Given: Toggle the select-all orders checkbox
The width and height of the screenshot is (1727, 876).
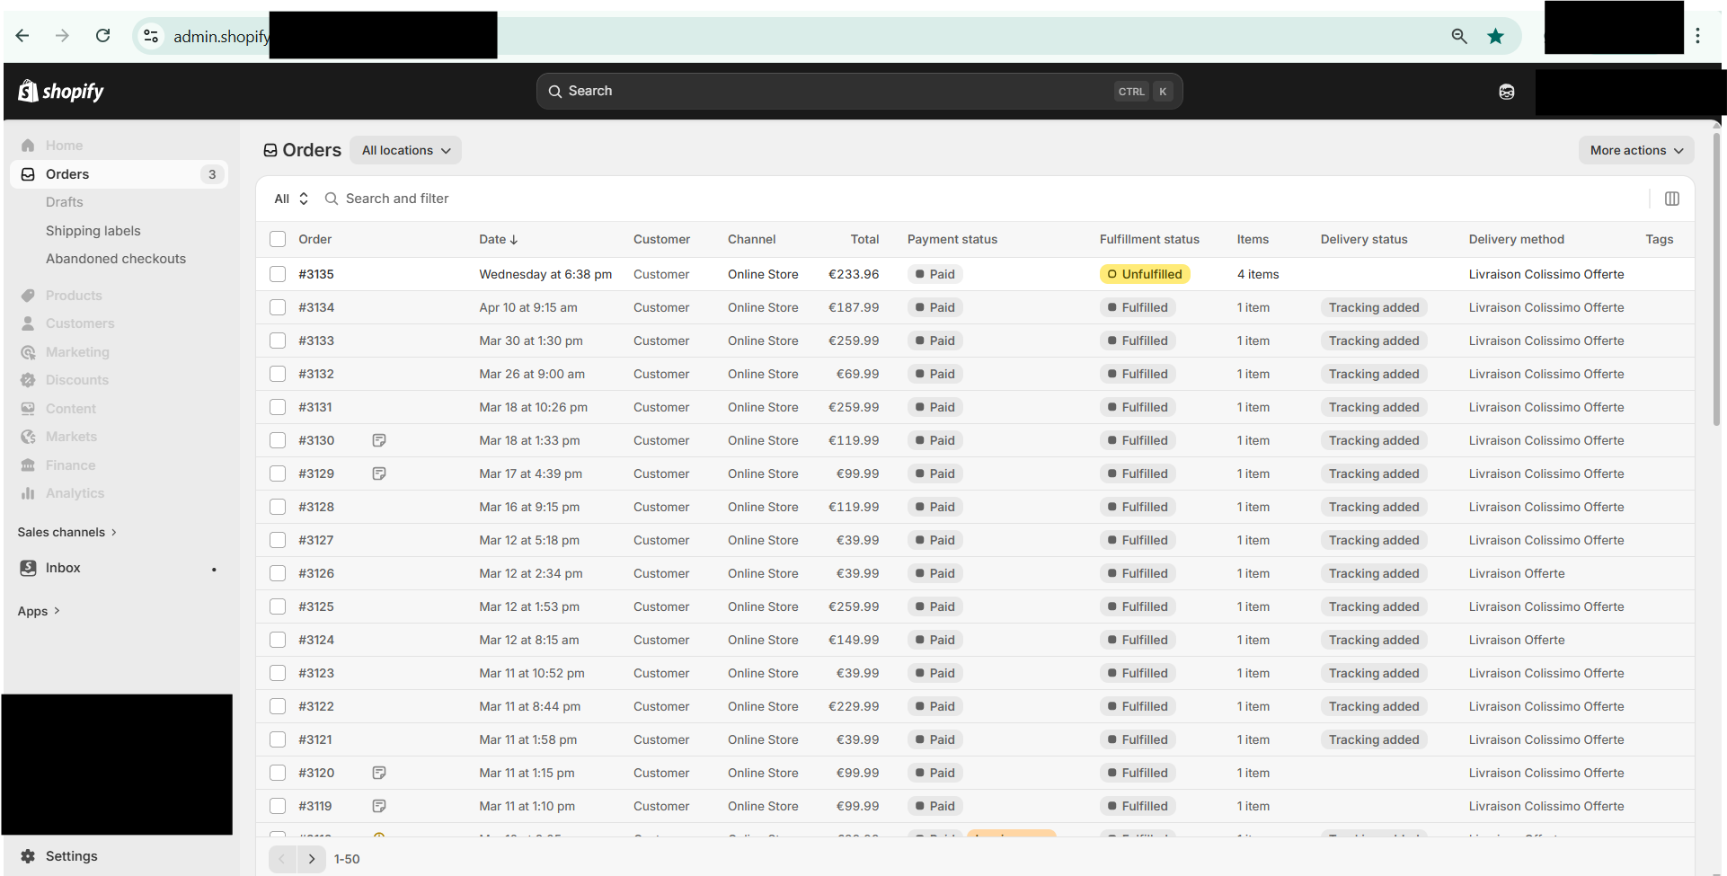Looking at the screenshot, I should 278,239.
